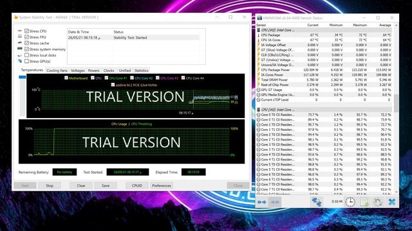Click HWiNFO blue X close sensors icon
The height and width of the screenshot is (231, 412).
pos(392,202)
